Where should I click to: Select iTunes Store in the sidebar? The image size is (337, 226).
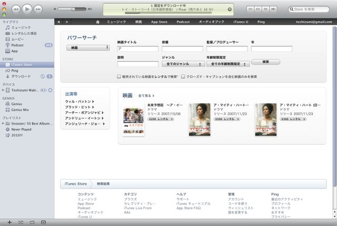click(x=27, y=64)
